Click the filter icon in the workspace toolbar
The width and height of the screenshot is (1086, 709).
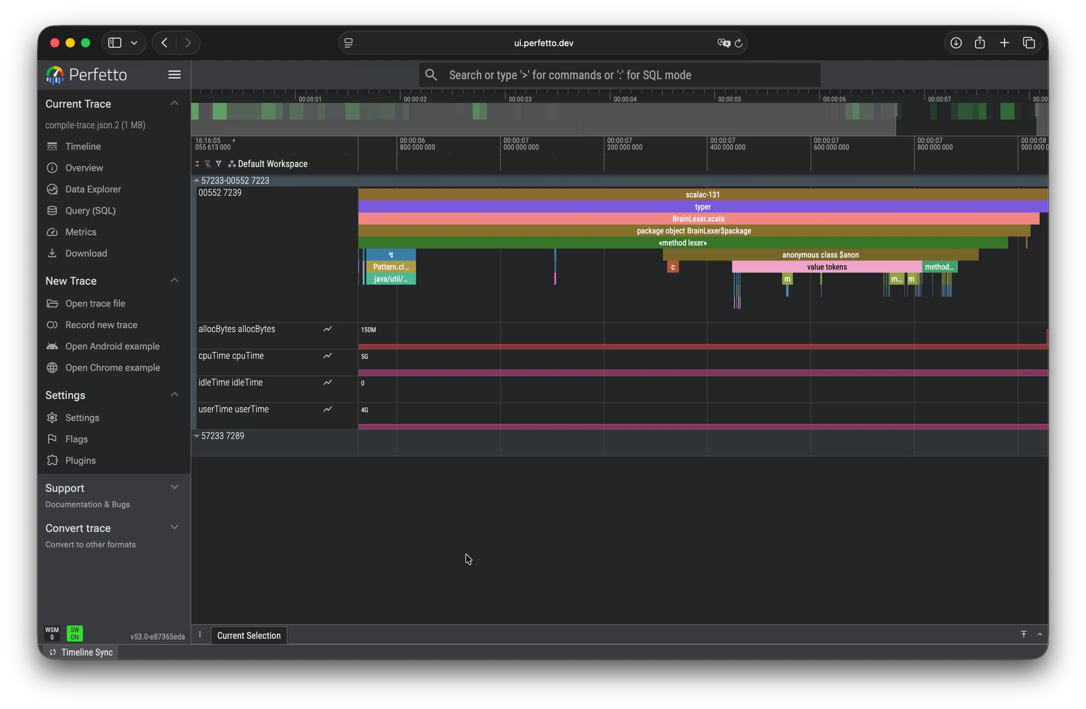pyautogui.click(x=219, y=164)
